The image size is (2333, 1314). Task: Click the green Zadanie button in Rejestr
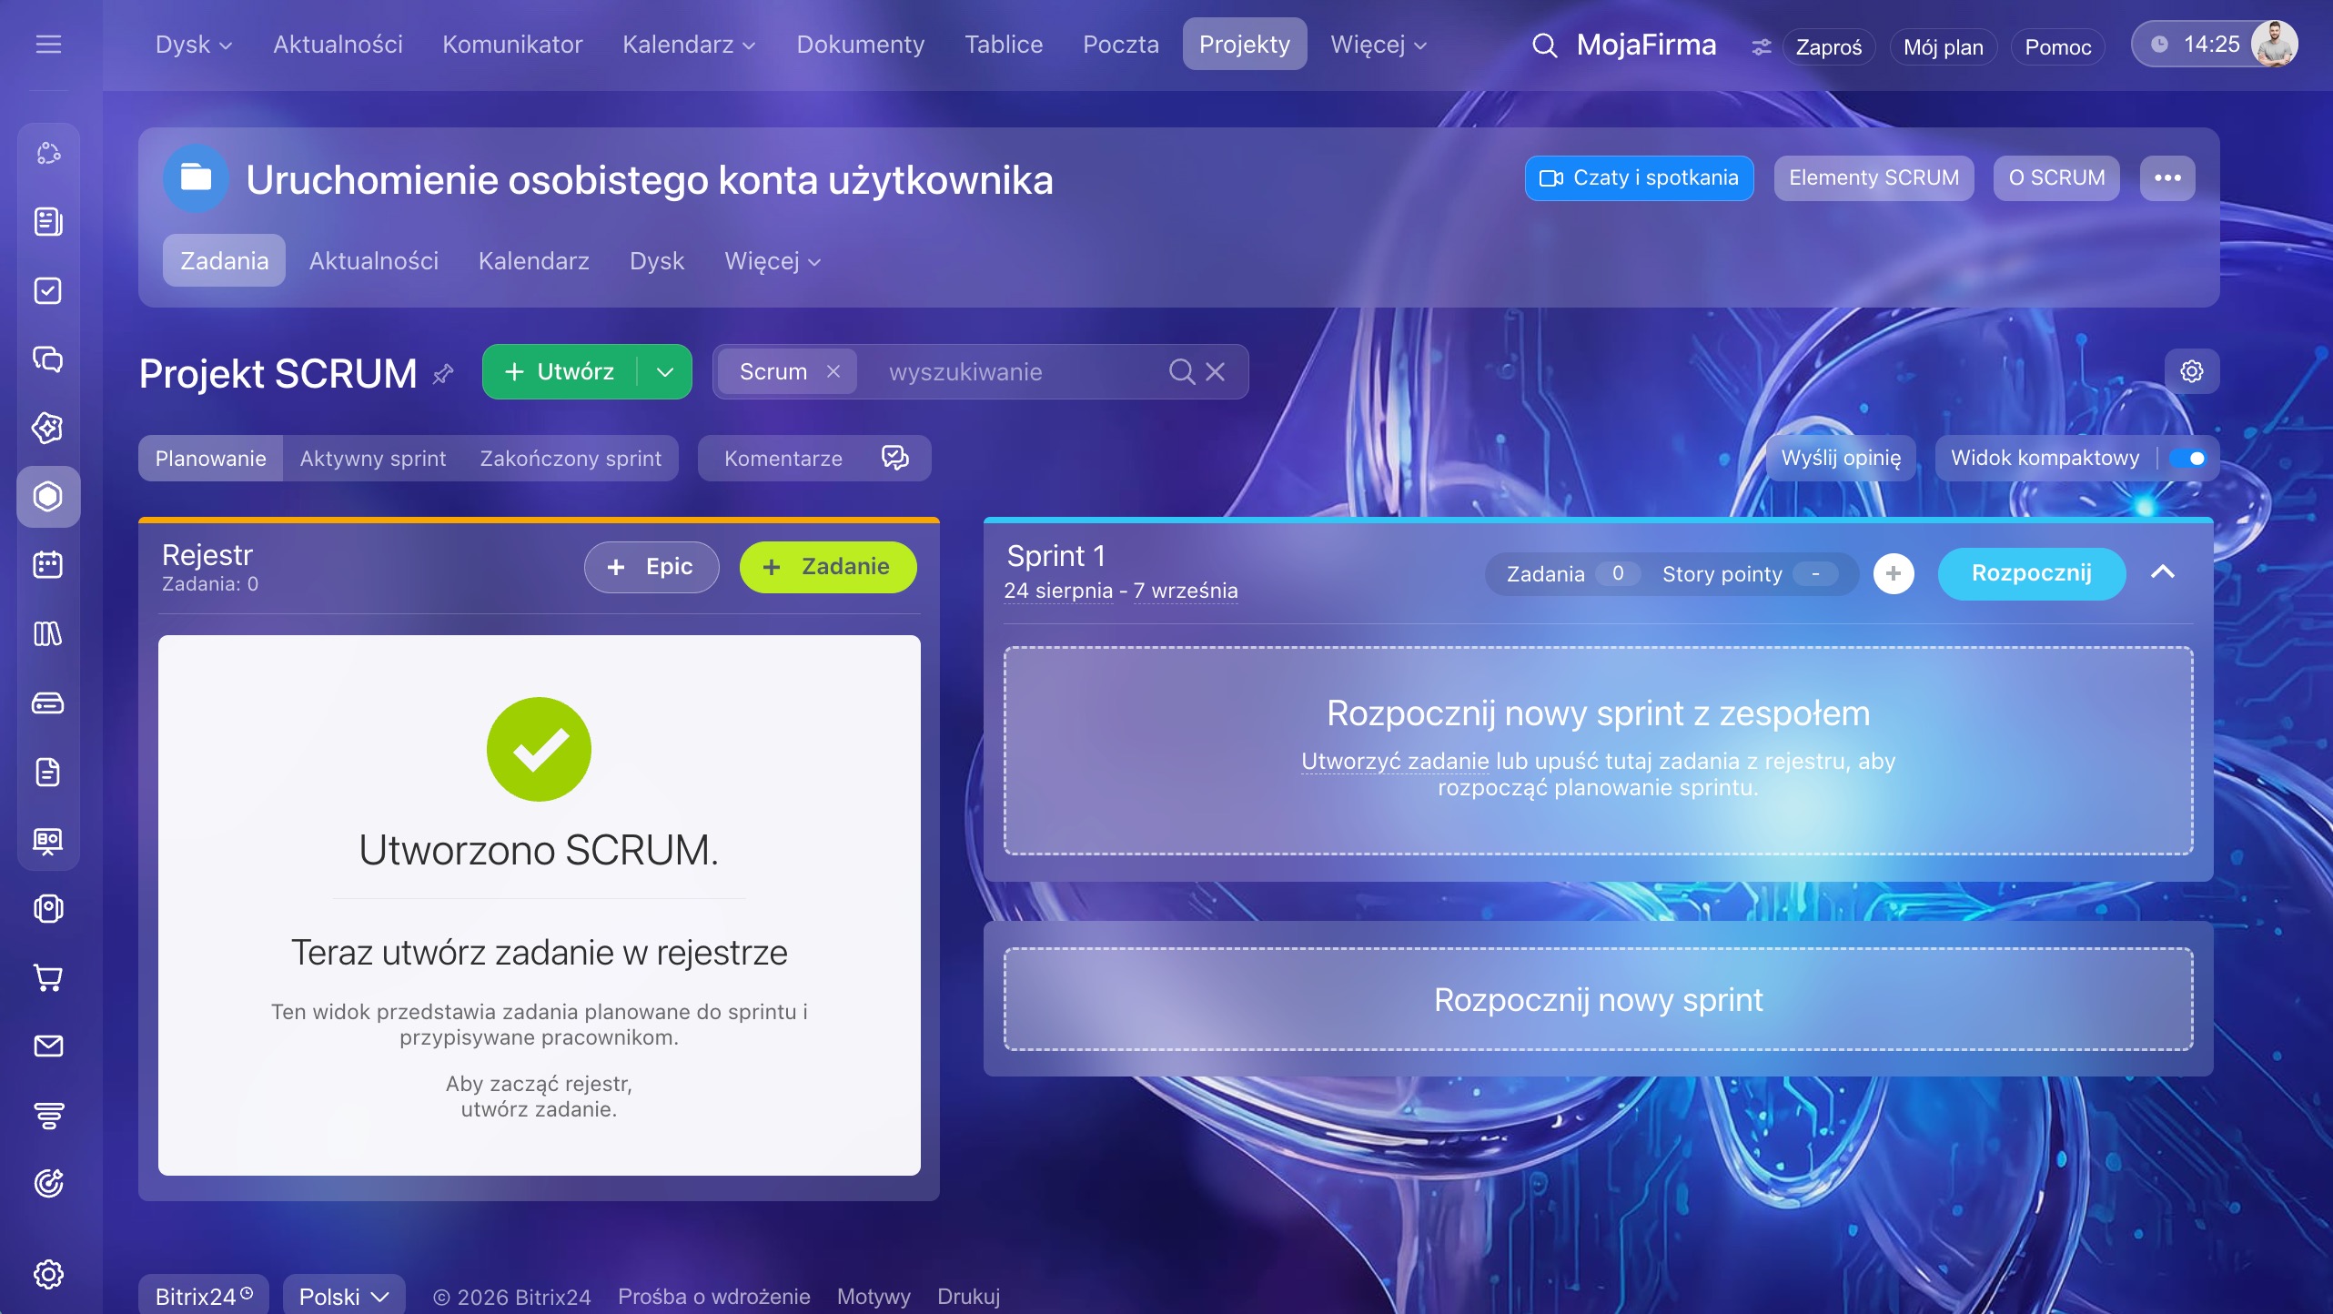pos(828,567)
